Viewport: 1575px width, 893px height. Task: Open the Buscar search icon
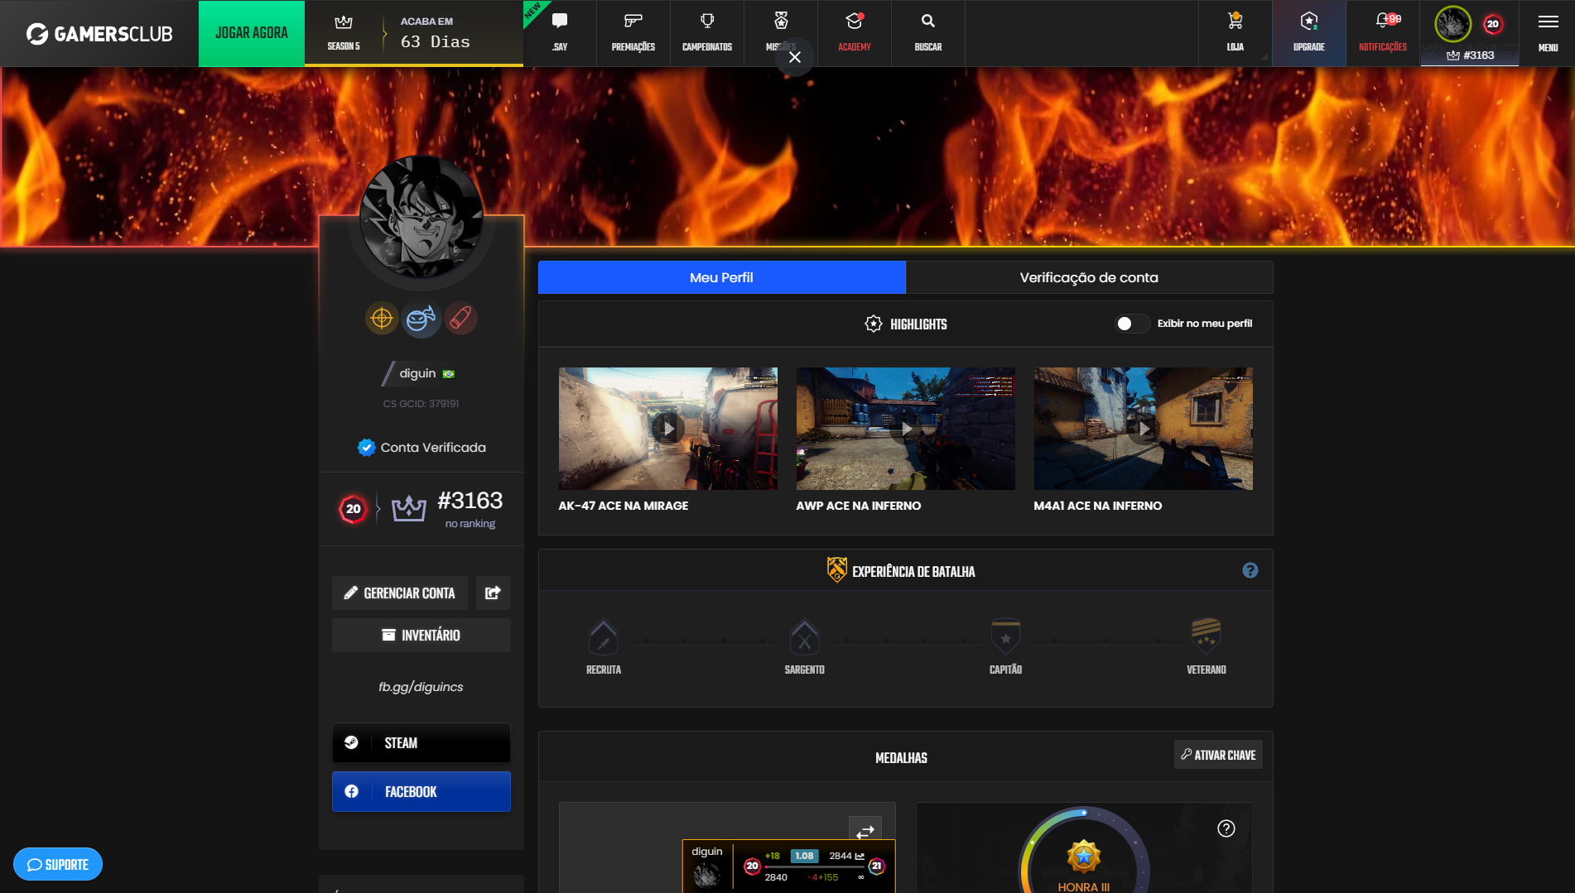[x=928, y=22]
